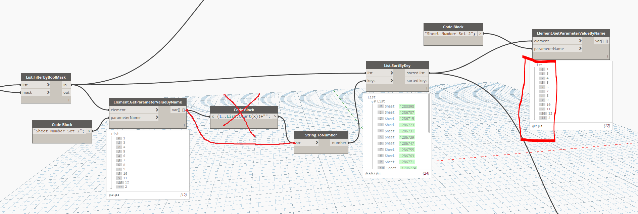Open parameterName chevron on upper-right Element.GetParameterValueByName node

(580, 49)
